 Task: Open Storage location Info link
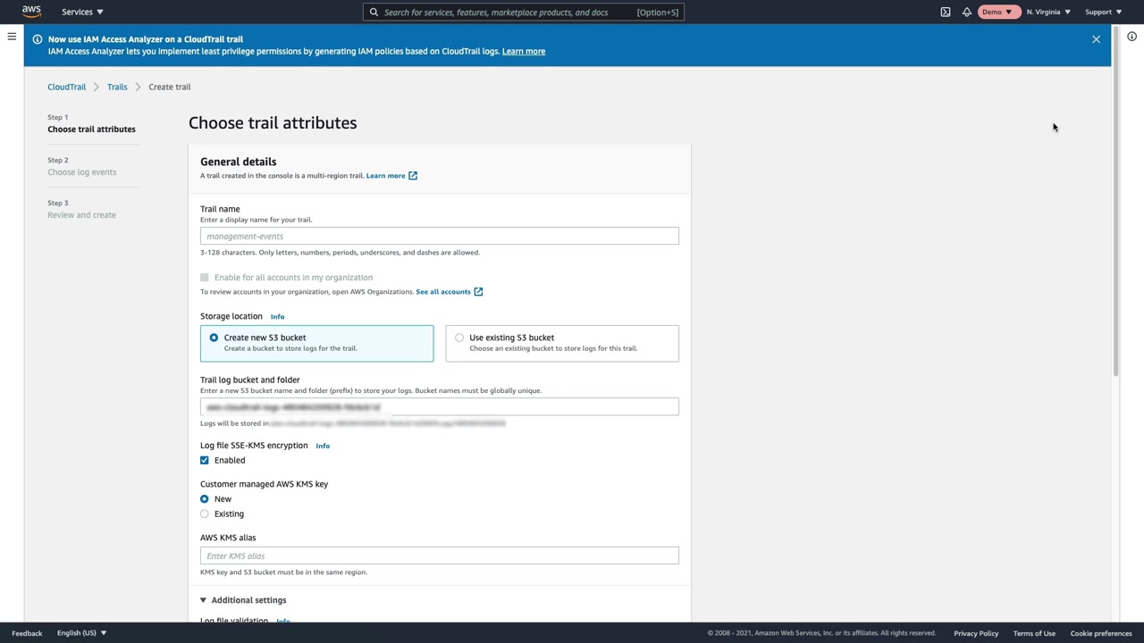[x=277, y=316]
